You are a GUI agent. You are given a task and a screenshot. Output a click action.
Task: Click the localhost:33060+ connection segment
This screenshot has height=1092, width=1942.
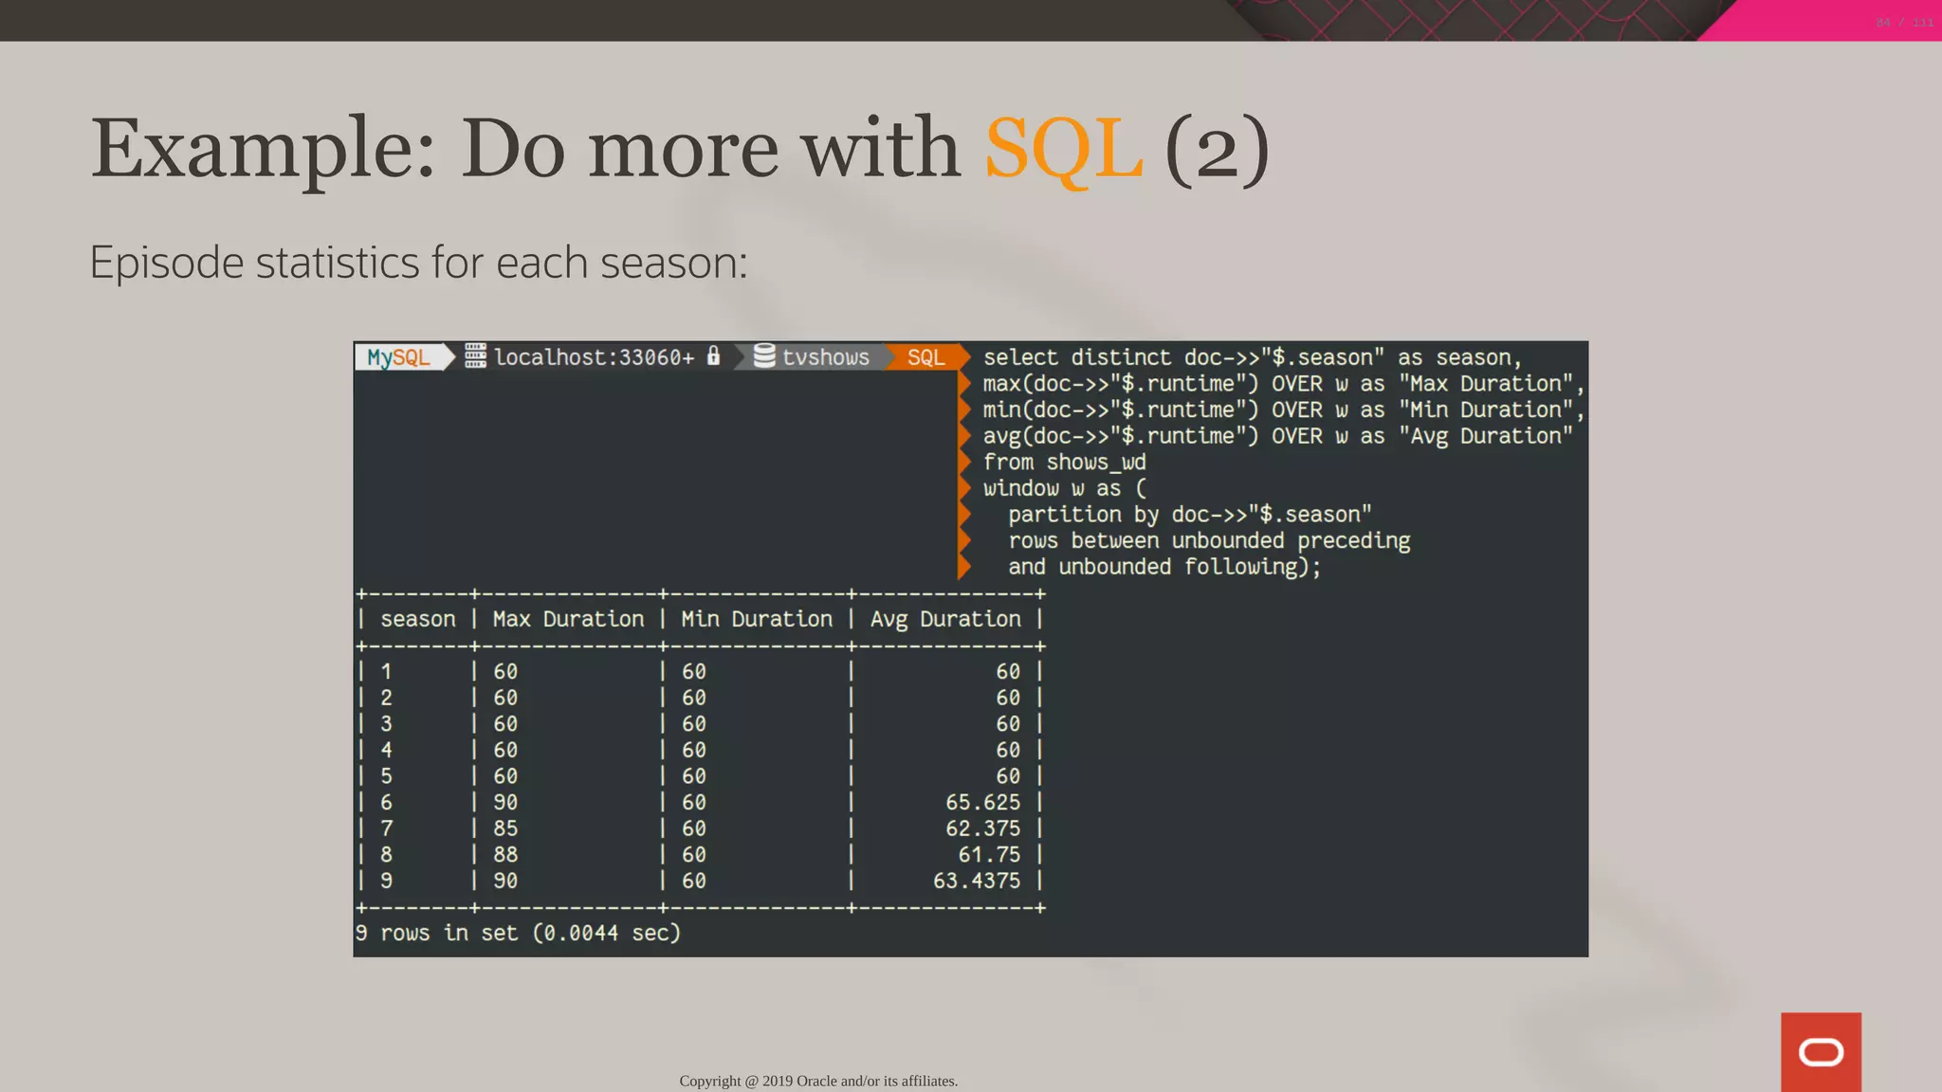[594, 357]
